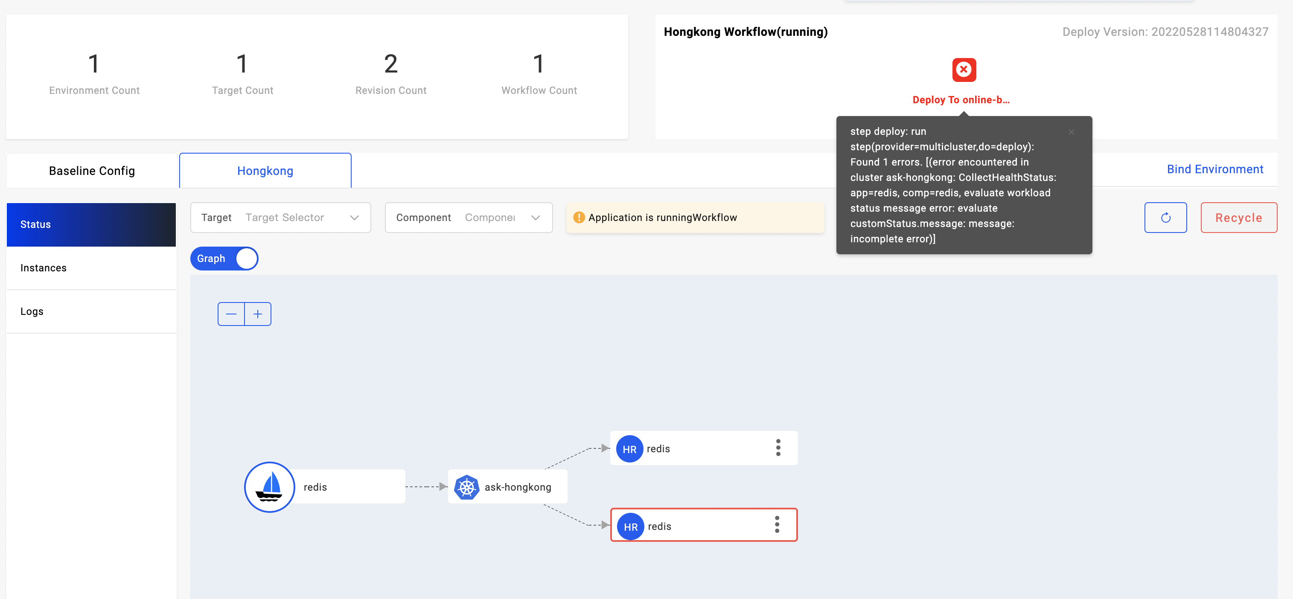Click the refresh status icon button
This screenshot has height=599, width=1293.
tap(1165, 218)
